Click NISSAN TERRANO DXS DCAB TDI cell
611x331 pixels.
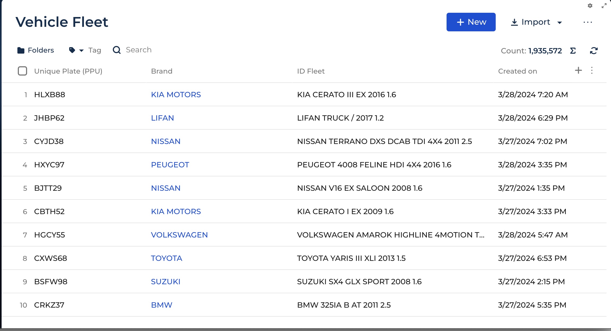384,141
